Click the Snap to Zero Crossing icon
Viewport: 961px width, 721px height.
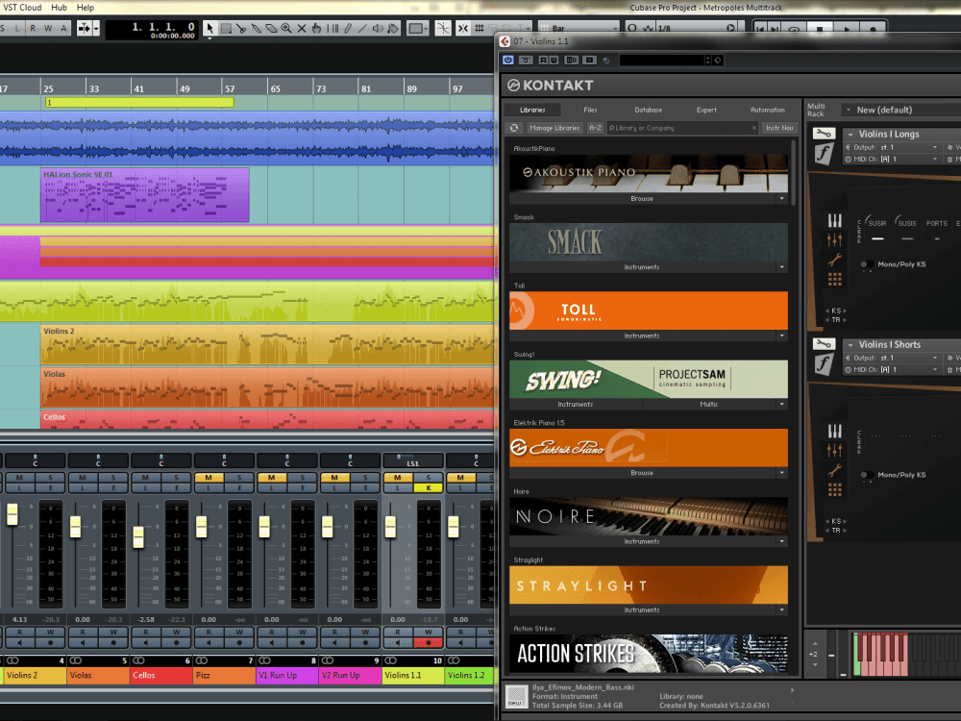[443, 28]
